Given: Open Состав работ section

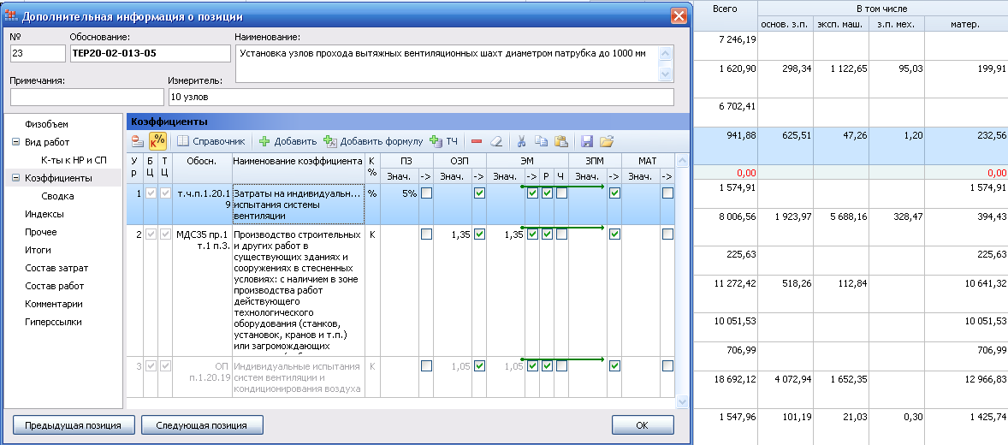Looking at the screenshot, I should [55, 286].
